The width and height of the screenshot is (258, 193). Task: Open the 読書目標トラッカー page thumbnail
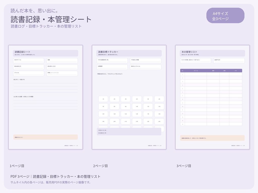[x=129, y=97]
